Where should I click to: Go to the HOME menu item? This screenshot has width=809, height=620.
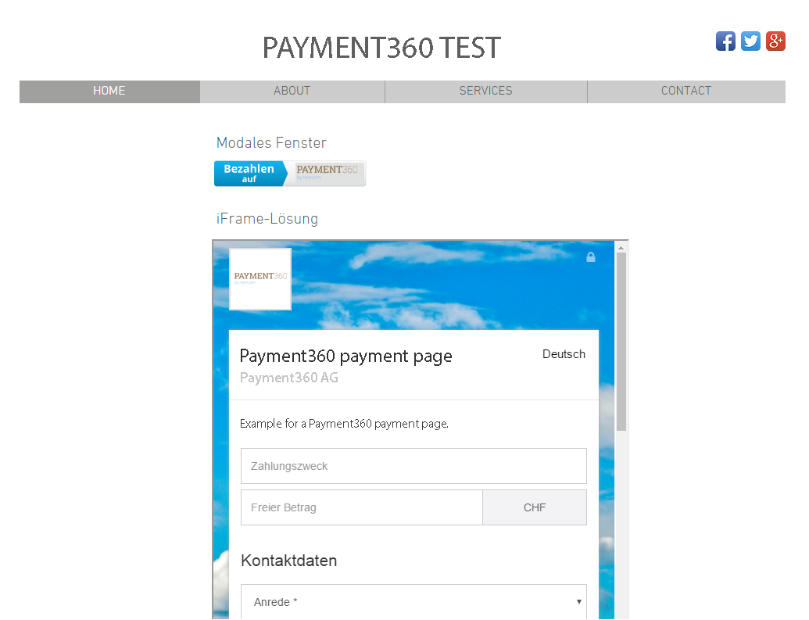point(109,91)
